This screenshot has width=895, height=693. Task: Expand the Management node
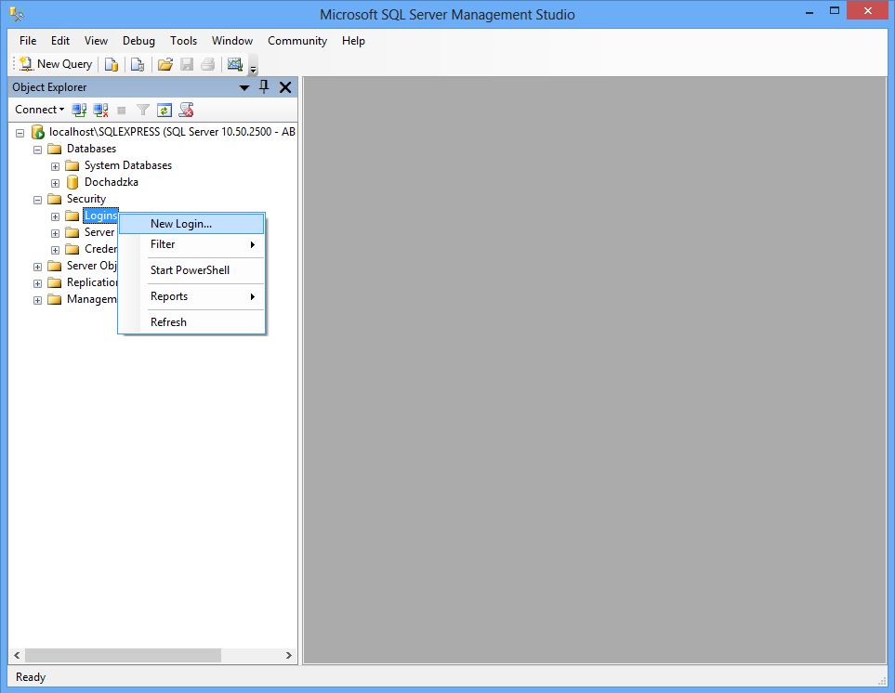click(x=38, y=300)
